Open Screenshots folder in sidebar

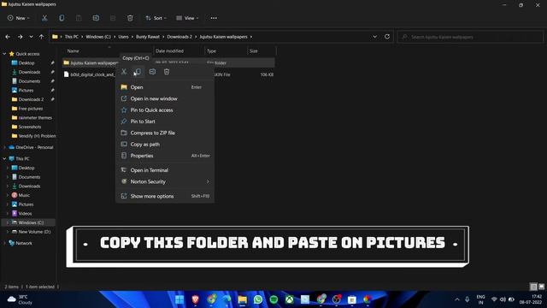pyautogui.click(x=30, y=127)
